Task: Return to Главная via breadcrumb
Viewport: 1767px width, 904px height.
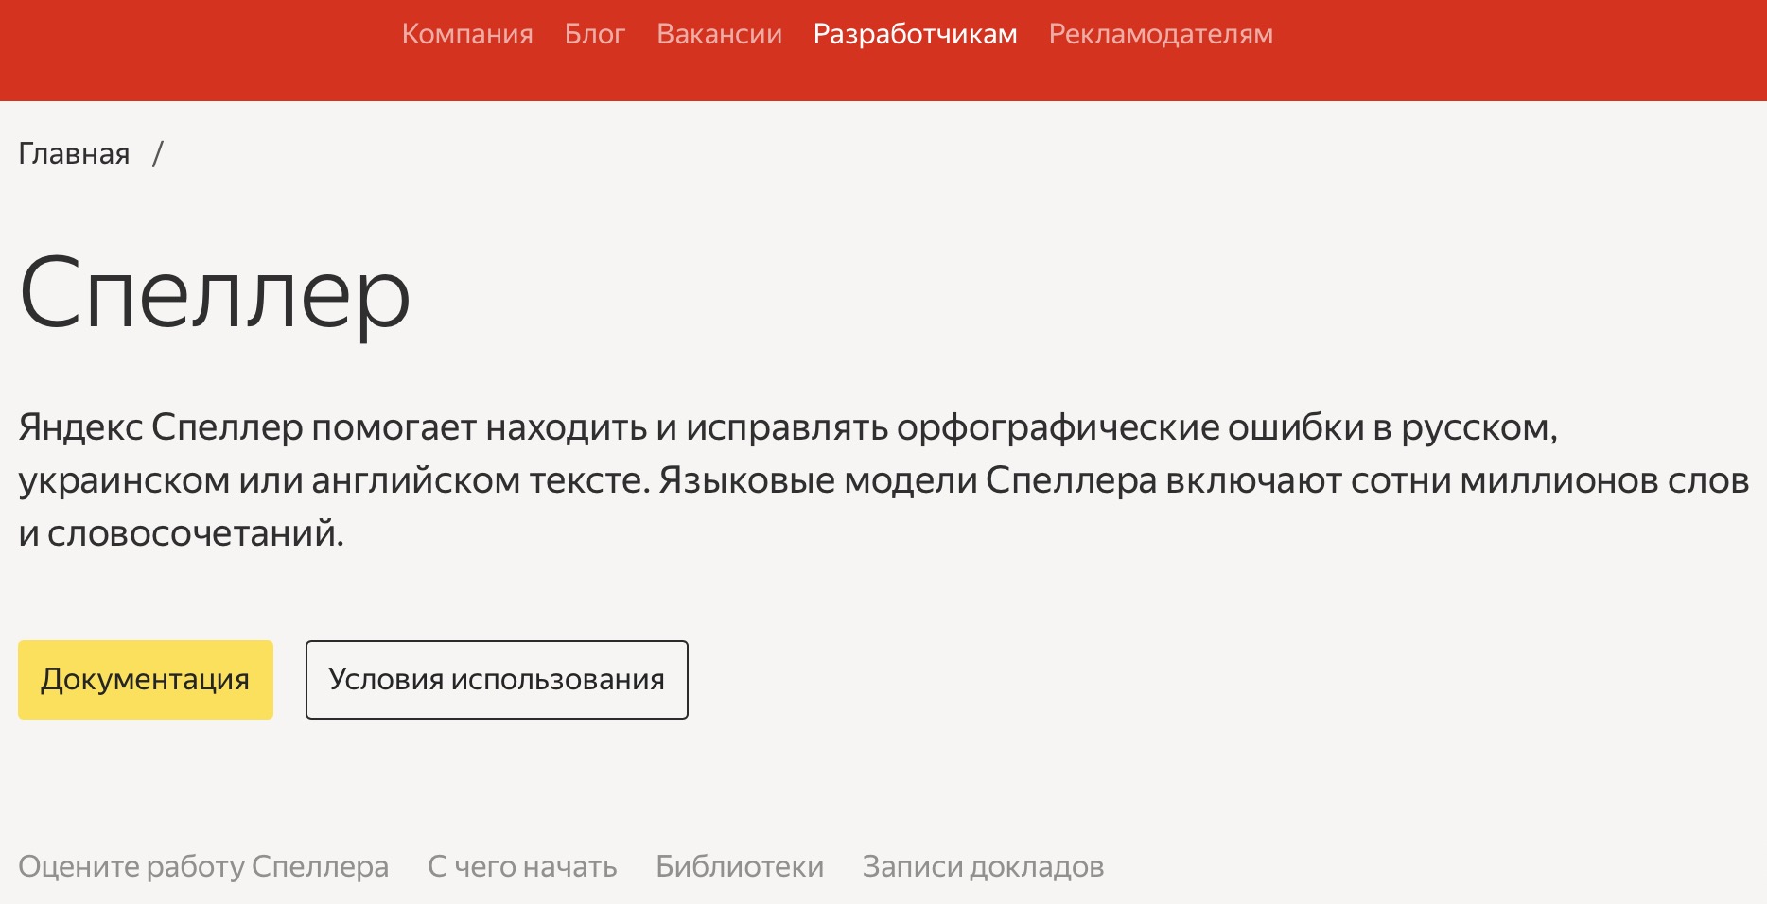Action: (x=74, y=153)
